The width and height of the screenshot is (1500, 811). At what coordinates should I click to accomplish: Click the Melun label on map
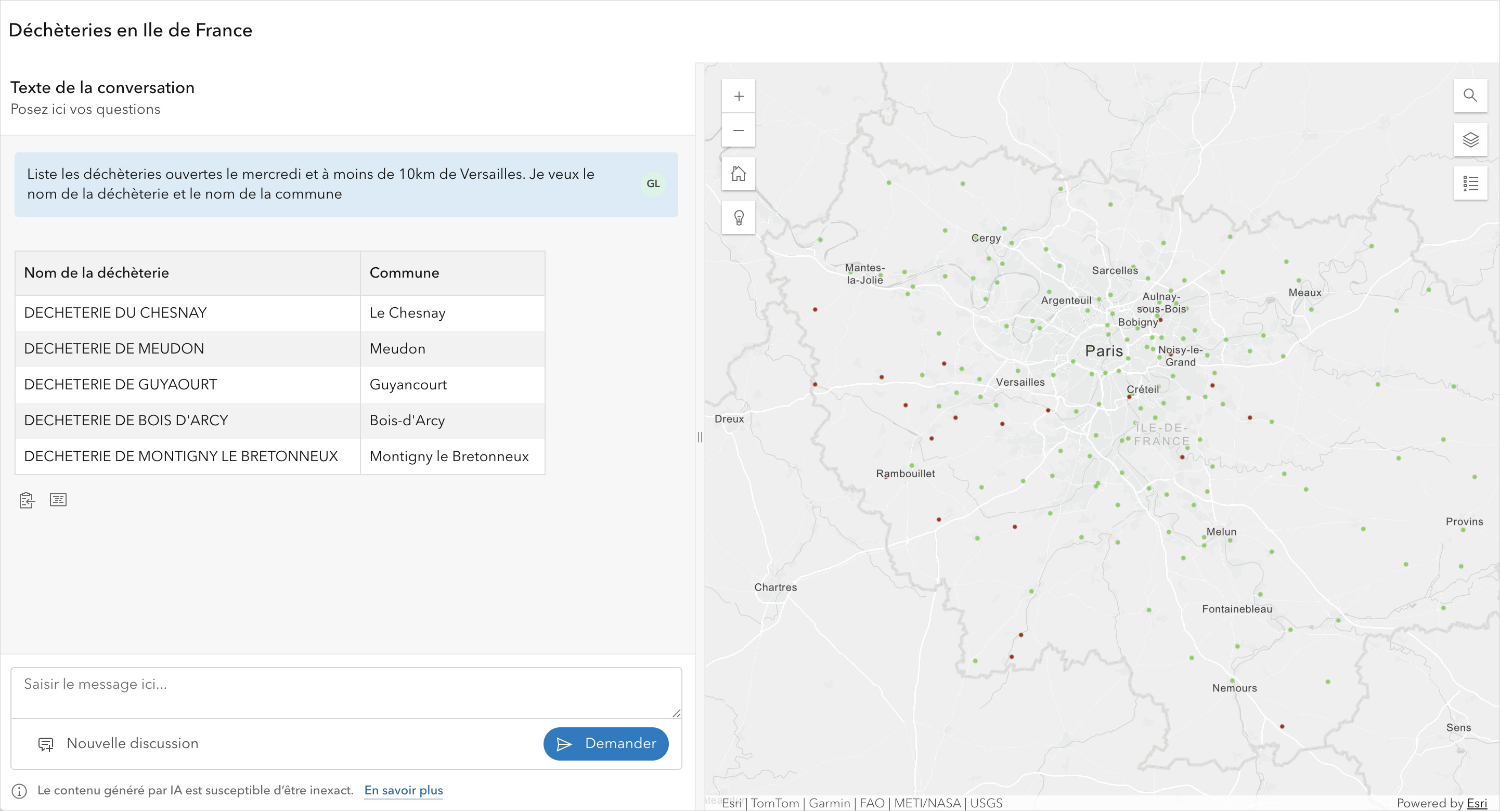tap(1221, 532)
